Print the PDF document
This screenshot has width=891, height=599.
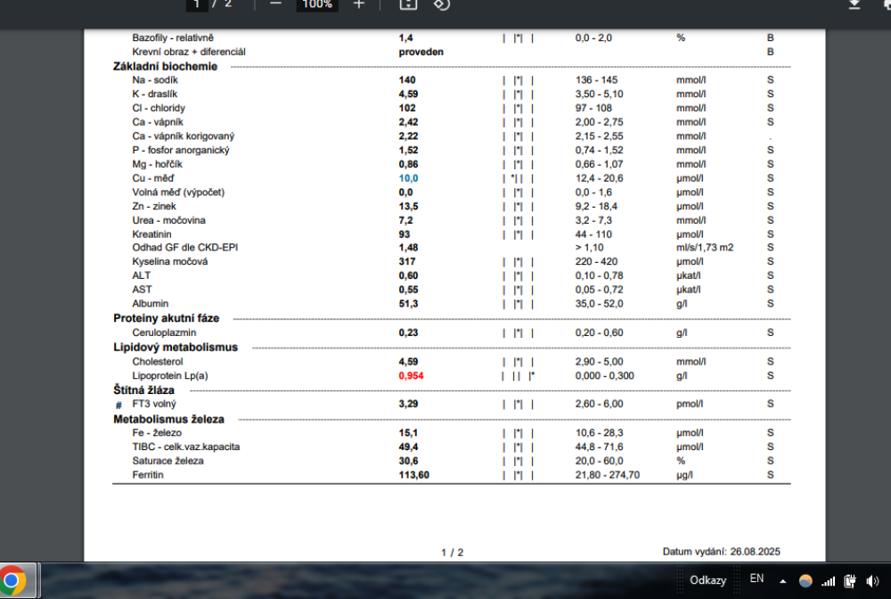[x=887, y=4]
